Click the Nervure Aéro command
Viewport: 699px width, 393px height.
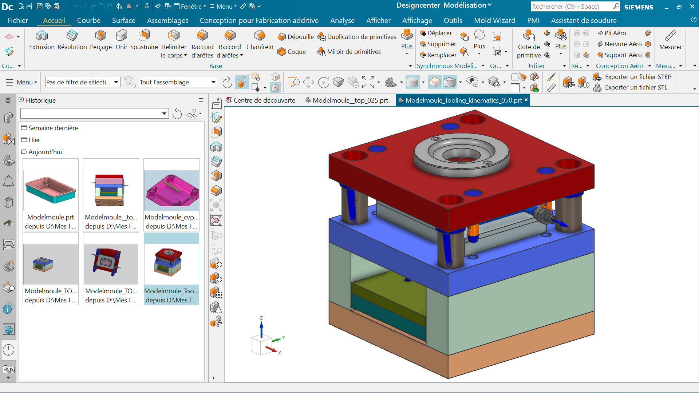click(x=620, y=44)
